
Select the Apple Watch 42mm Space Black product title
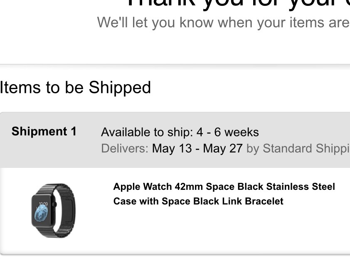(224, 194)
